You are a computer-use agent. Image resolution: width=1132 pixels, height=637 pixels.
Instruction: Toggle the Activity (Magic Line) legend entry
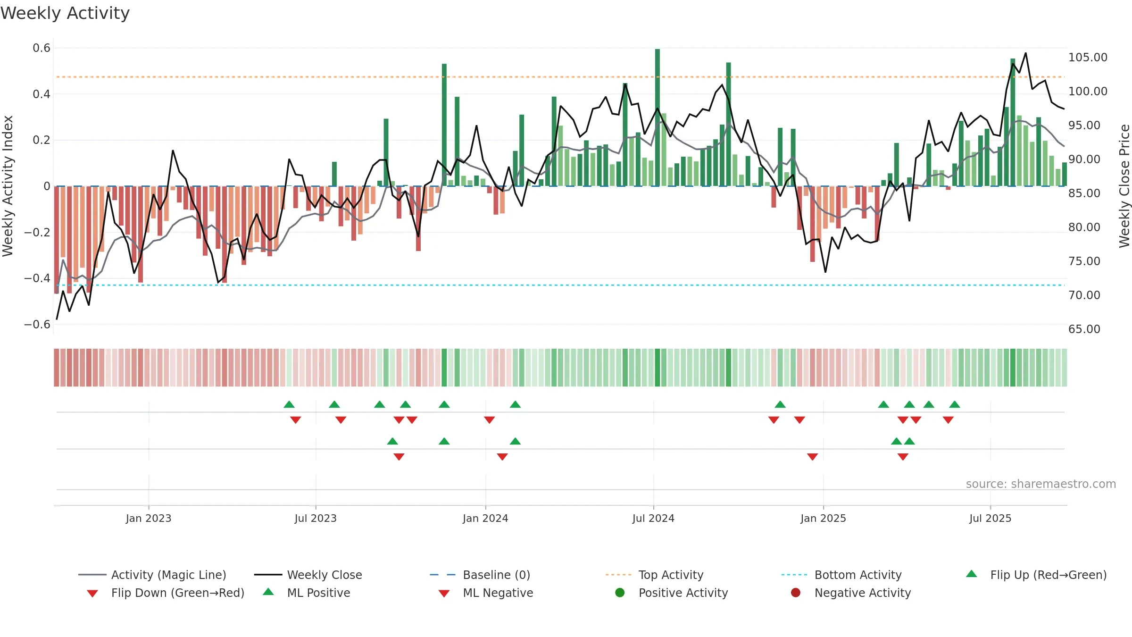point(152,575)
